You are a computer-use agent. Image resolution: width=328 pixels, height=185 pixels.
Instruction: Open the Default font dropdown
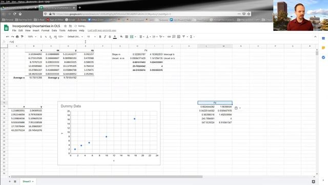click(x=75, y=36)
